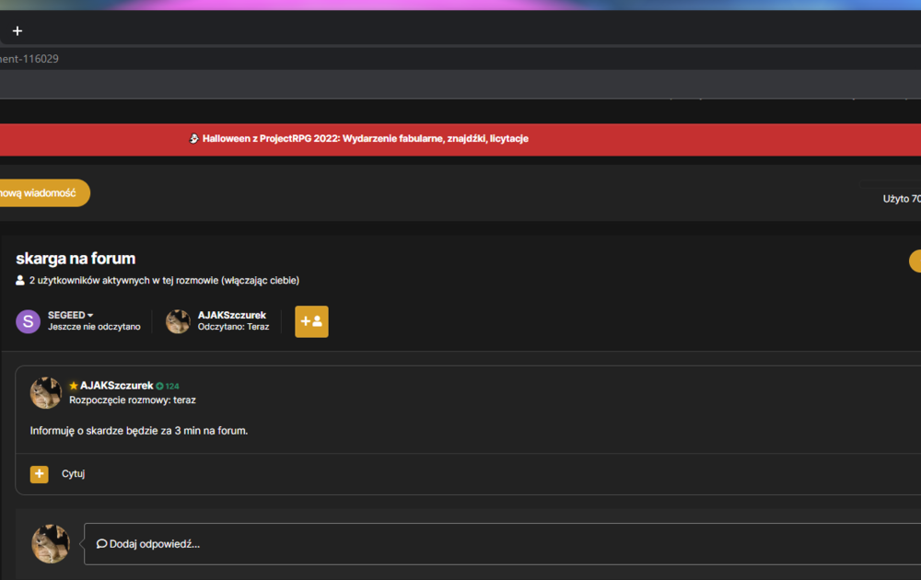Viewport: 921px width, 580px height.
Task: Expand the SEGEED participant dropdown arrow
Action: [x=90, y=316]
